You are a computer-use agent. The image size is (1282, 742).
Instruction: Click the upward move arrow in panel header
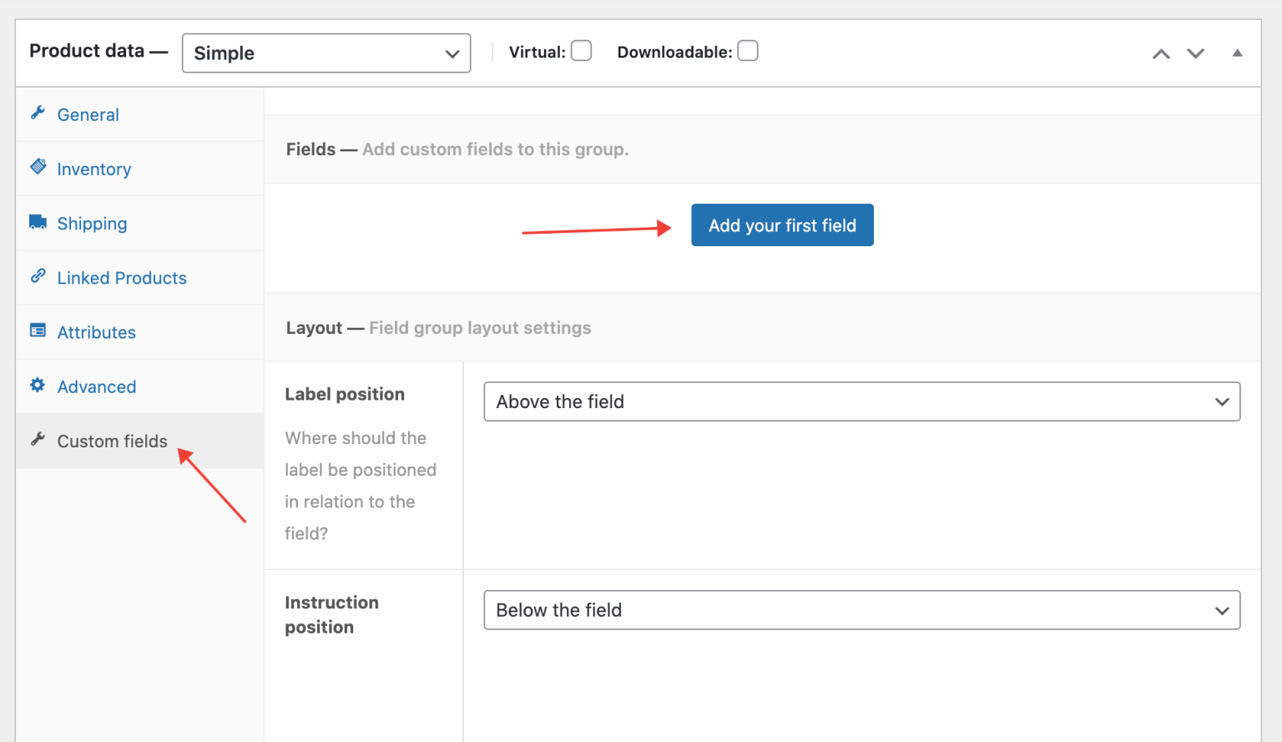click(x=1161, y=53)
